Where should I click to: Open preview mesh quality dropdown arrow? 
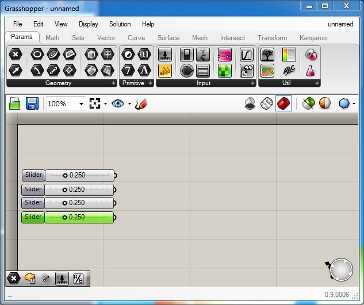(x=354, y=103)
